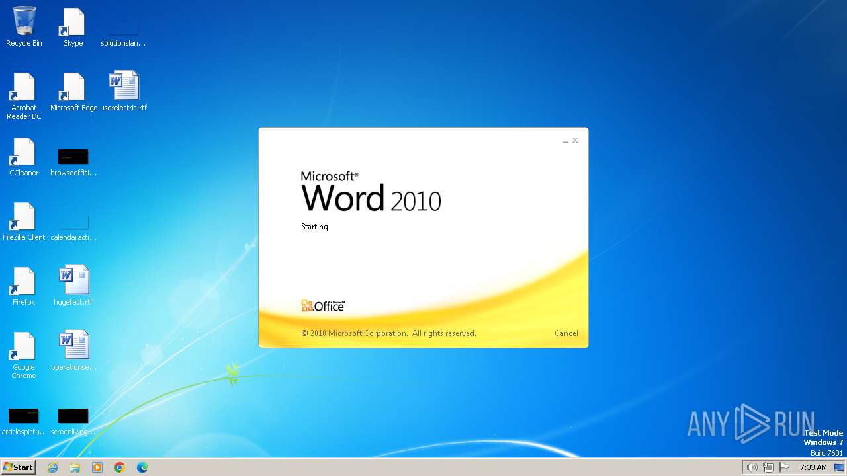Select Acrobat Reader DC shortcut

tap(24, 96)
